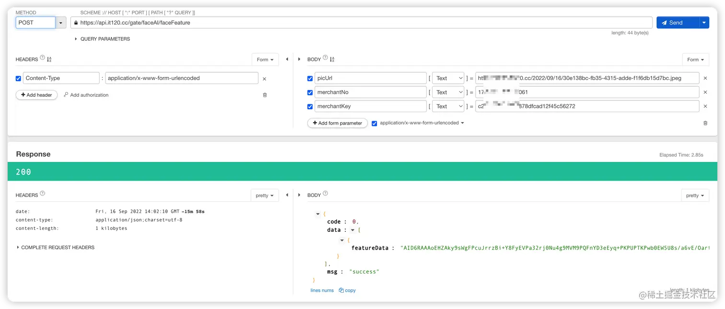
Task: Collapse response headers pane with left arrow
Action: pos(287,195)
